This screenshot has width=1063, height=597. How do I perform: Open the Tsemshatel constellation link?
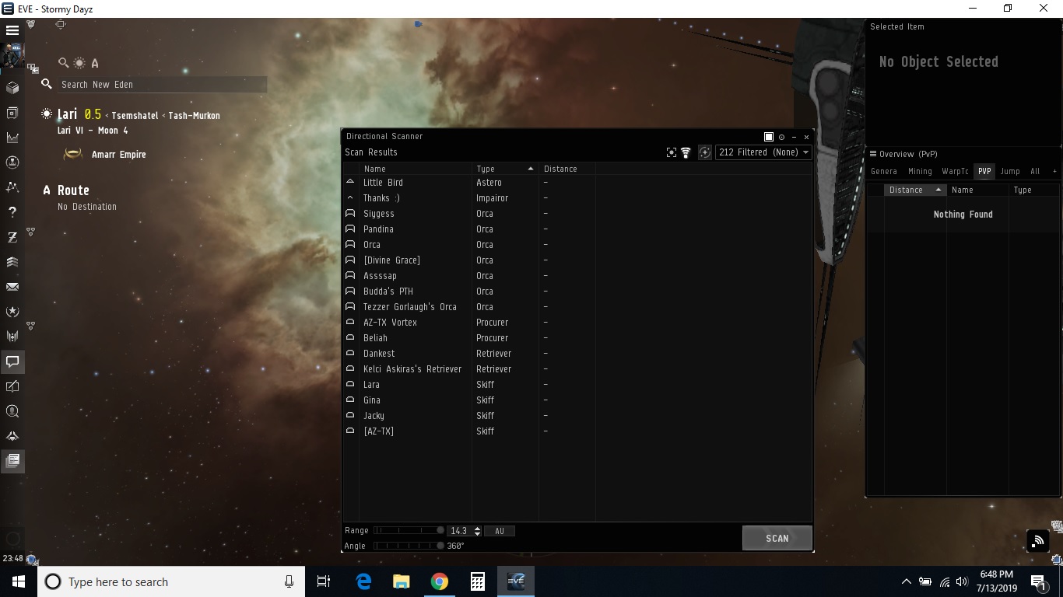click(x=135, y=115)
